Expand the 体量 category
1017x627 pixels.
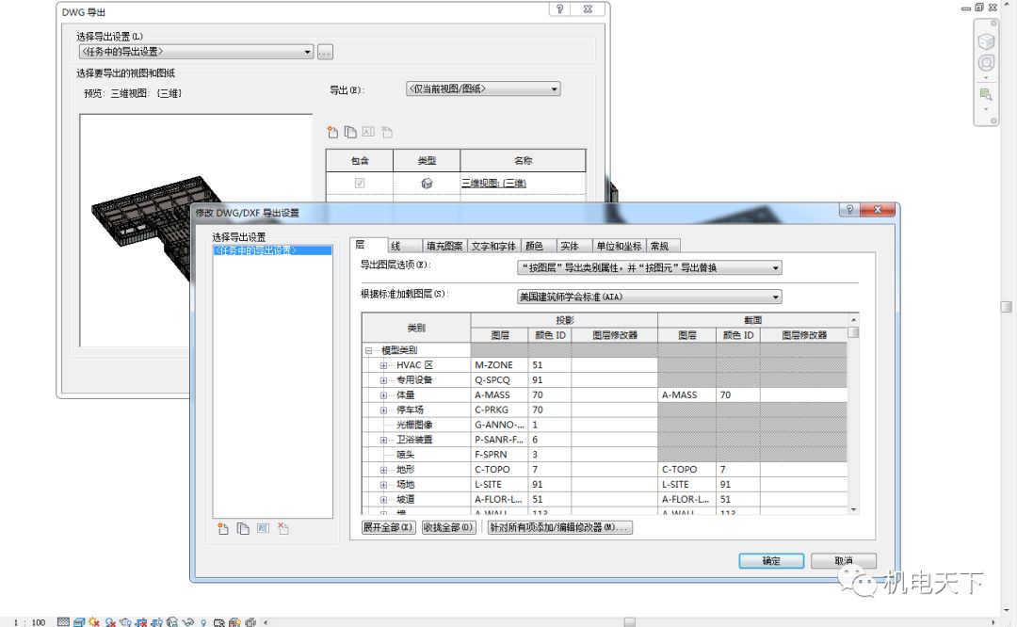coord(383,395)
